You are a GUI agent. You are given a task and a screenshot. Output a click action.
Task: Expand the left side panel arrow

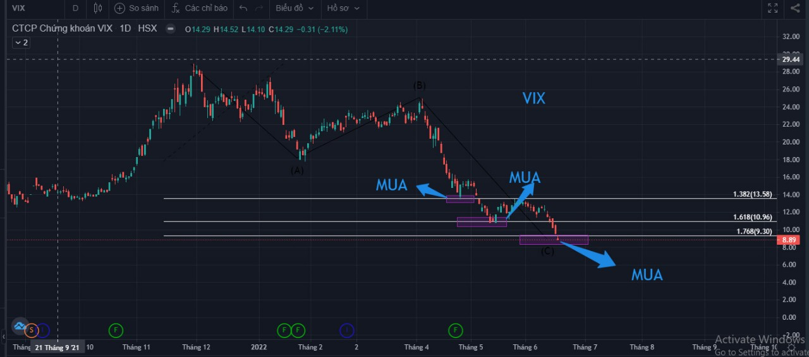(x=3, y=337)
